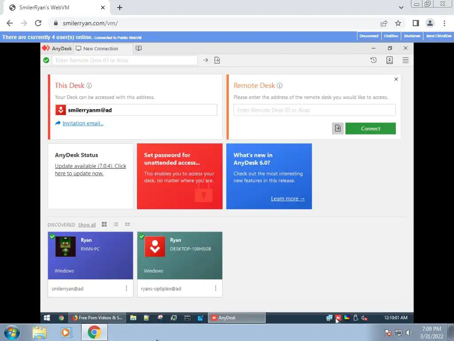
Task: Open Chrome three-dot menu
Action: pos(444,23)
